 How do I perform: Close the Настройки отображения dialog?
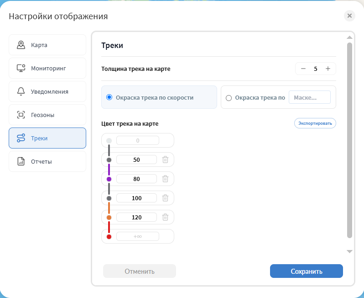point(349,16)
